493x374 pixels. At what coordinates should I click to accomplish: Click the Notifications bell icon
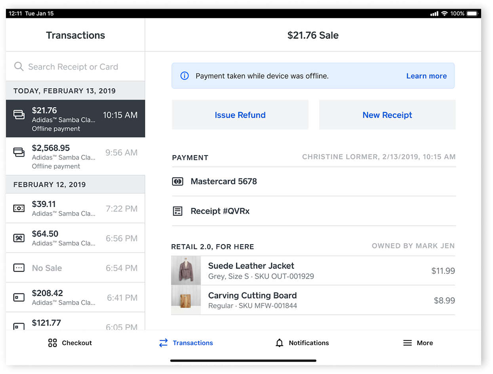click(280, 343)
